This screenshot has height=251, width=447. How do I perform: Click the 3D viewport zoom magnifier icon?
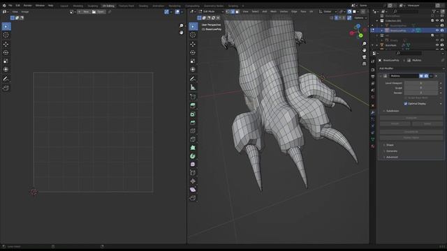point(365,43)
